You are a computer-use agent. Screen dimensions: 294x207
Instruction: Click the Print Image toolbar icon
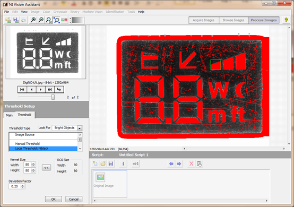click(23, 20)
